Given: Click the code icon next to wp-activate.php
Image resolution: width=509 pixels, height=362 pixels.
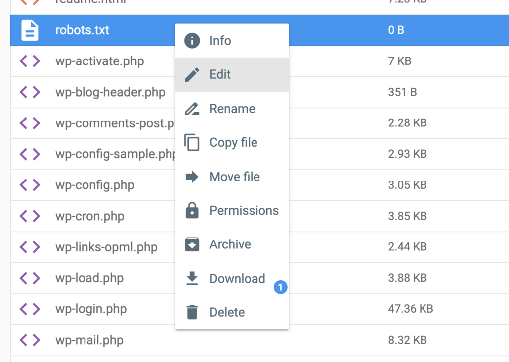Looking at the screenshot, I should (x=30, y=61).
